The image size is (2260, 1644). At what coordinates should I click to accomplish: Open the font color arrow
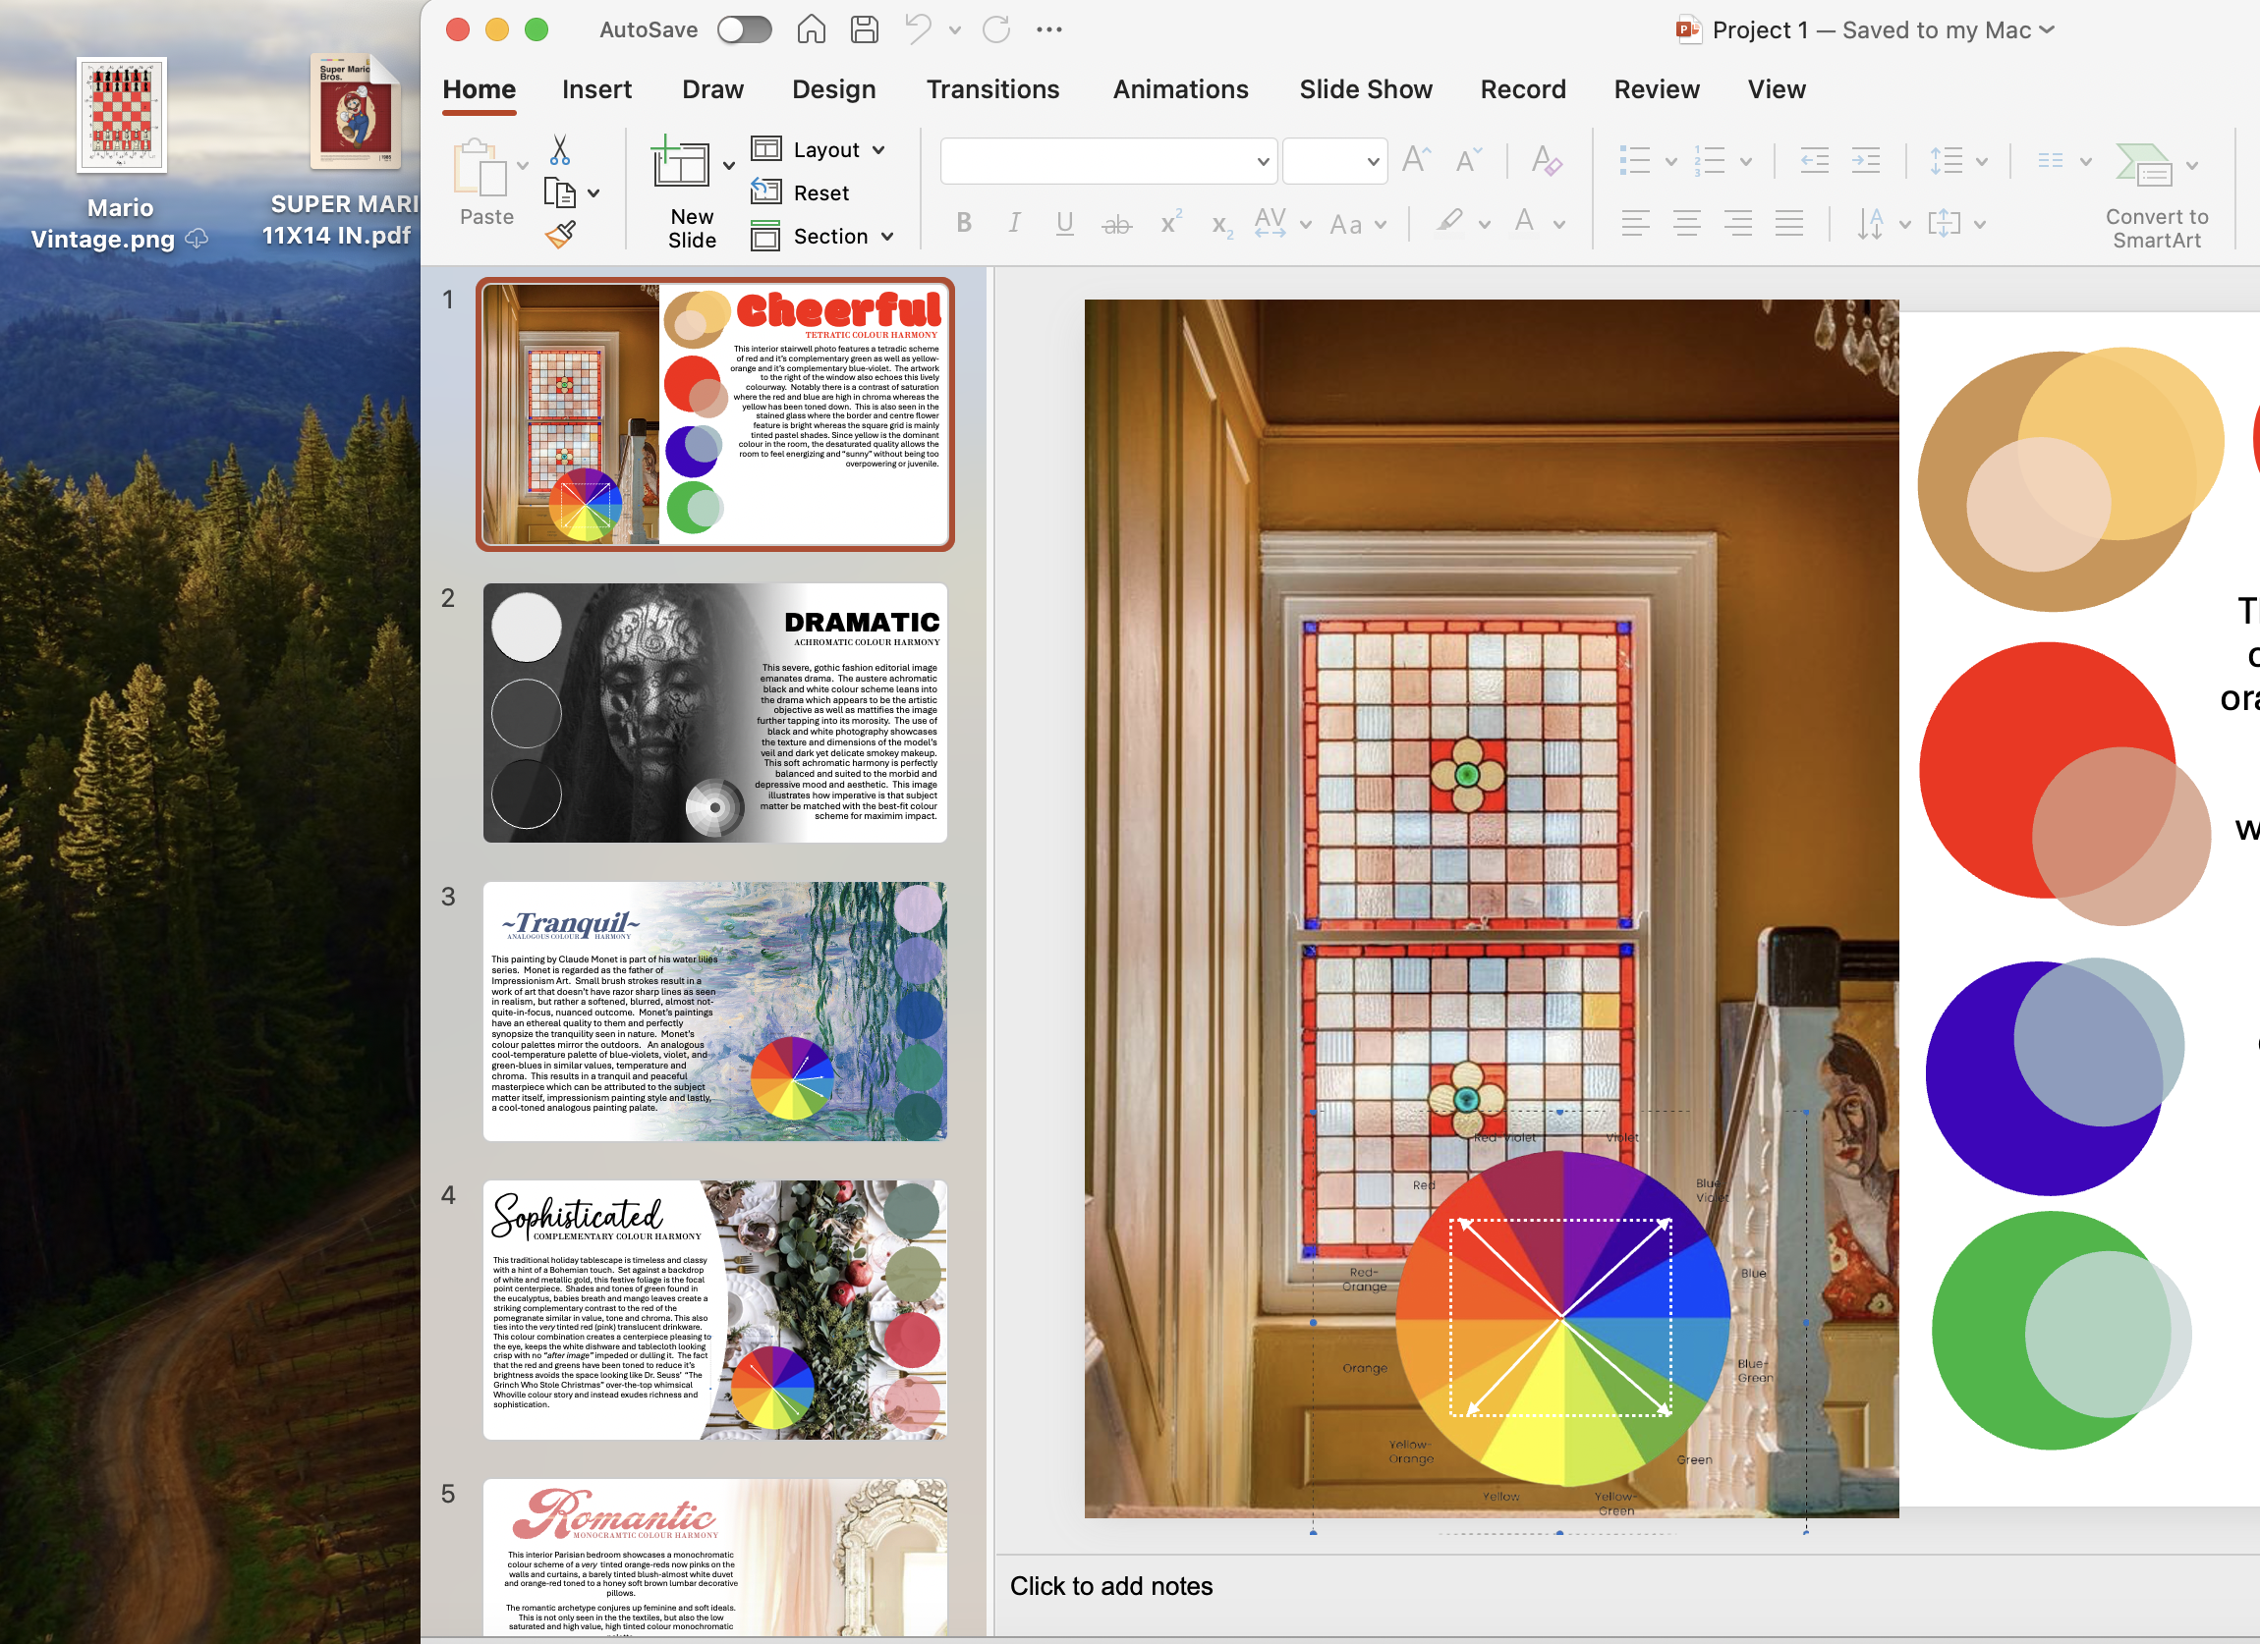(1559, 225)
